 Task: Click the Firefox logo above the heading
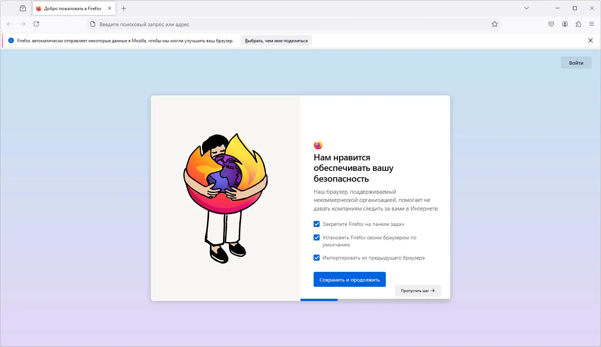[x=318, y=145]
